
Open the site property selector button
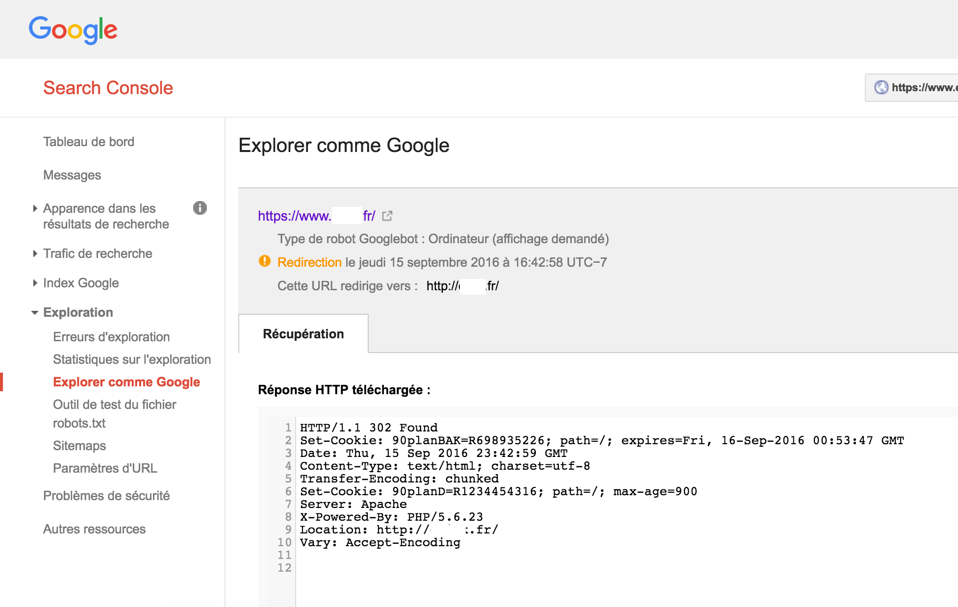[x=911, y=88]
